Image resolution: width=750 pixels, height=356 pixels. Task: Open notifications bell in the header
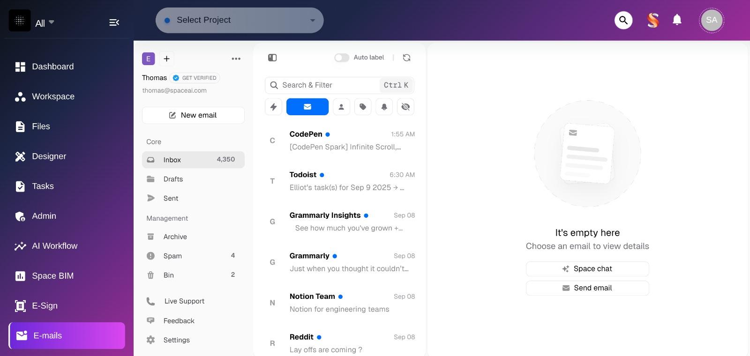(677, 20)
